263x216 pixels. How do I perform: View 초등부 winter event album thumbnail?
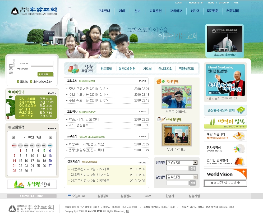177,97
